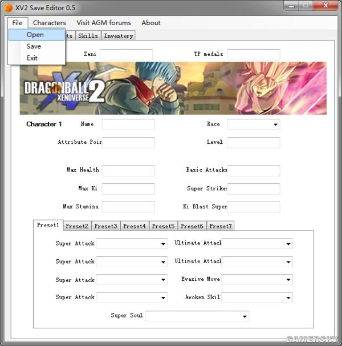Viewport: 342px width, 346px height.
Task: Click the TP medals input field
Action: pos(254,54)
